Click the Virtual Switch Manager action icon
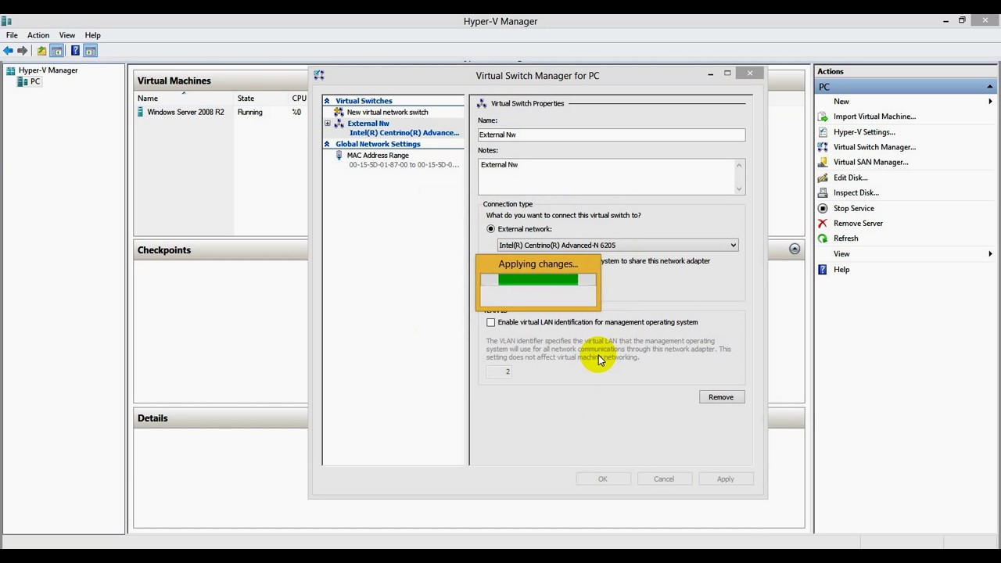This screenshot has width=1001, height=563. (x=823, y=147)
